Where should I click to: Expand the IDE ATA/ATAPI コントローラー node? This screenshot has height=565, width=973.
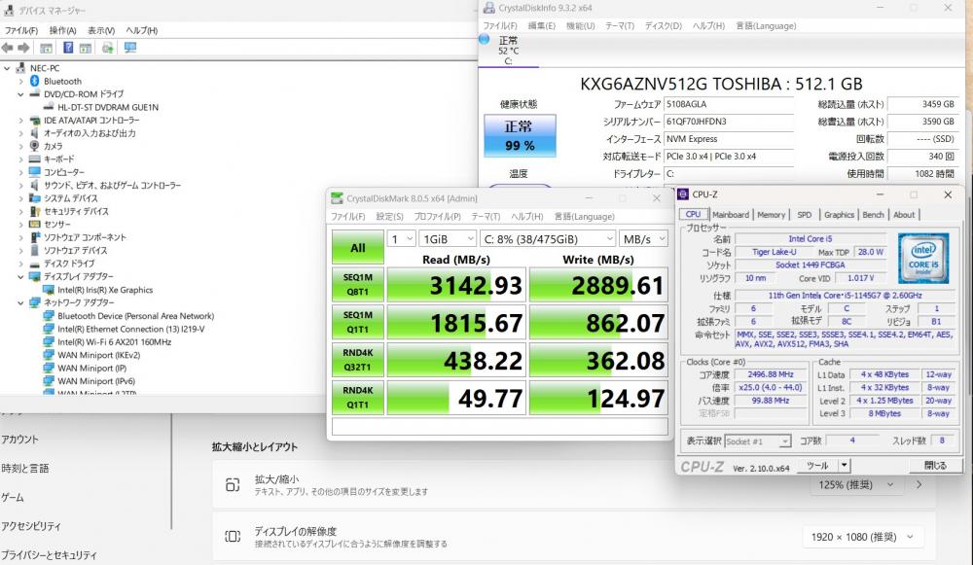pos(21,121)
